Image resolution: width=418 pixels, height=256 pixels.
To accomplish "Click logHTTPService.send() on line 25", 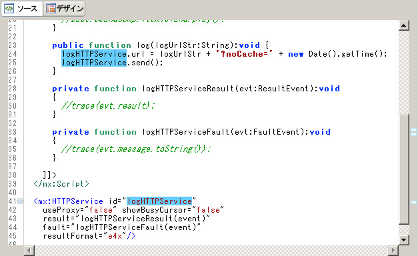I will 112,63.
